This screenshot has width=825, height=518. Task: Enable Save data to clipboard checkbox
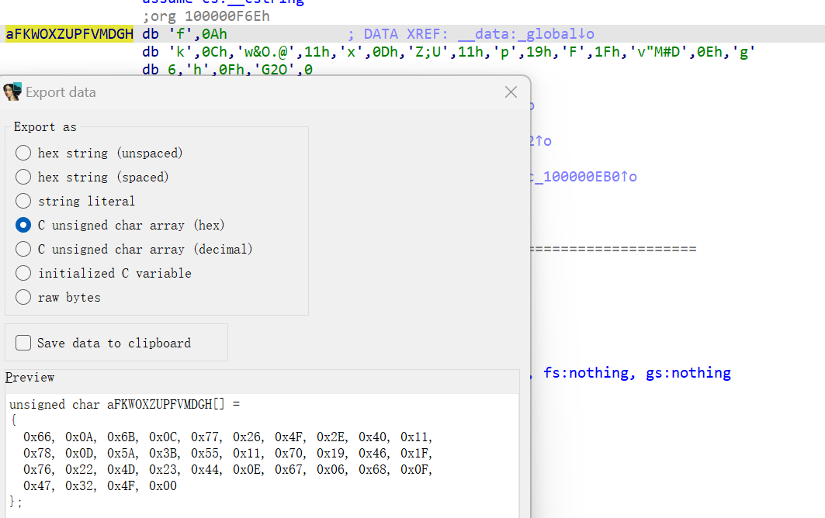(x=24, y=343)
